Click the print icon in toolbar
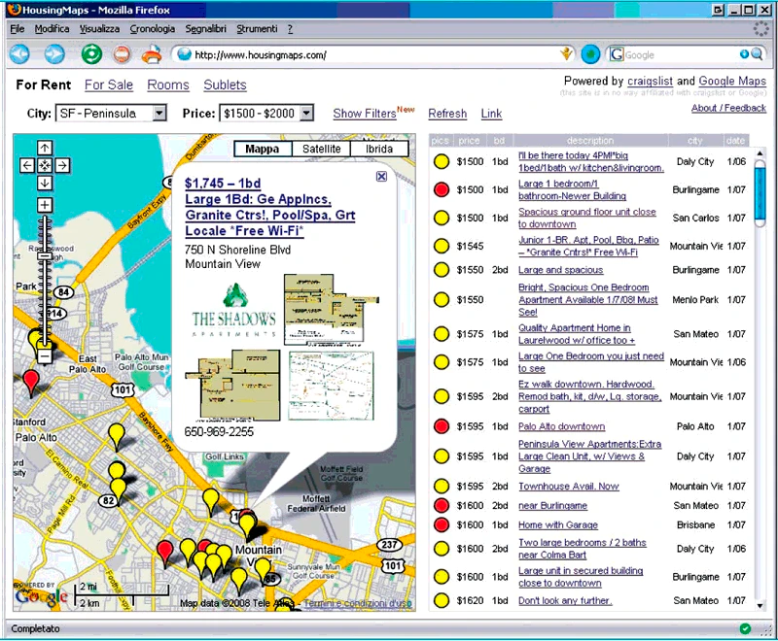The width and height of the screenshot is (778, 641). 152,54
